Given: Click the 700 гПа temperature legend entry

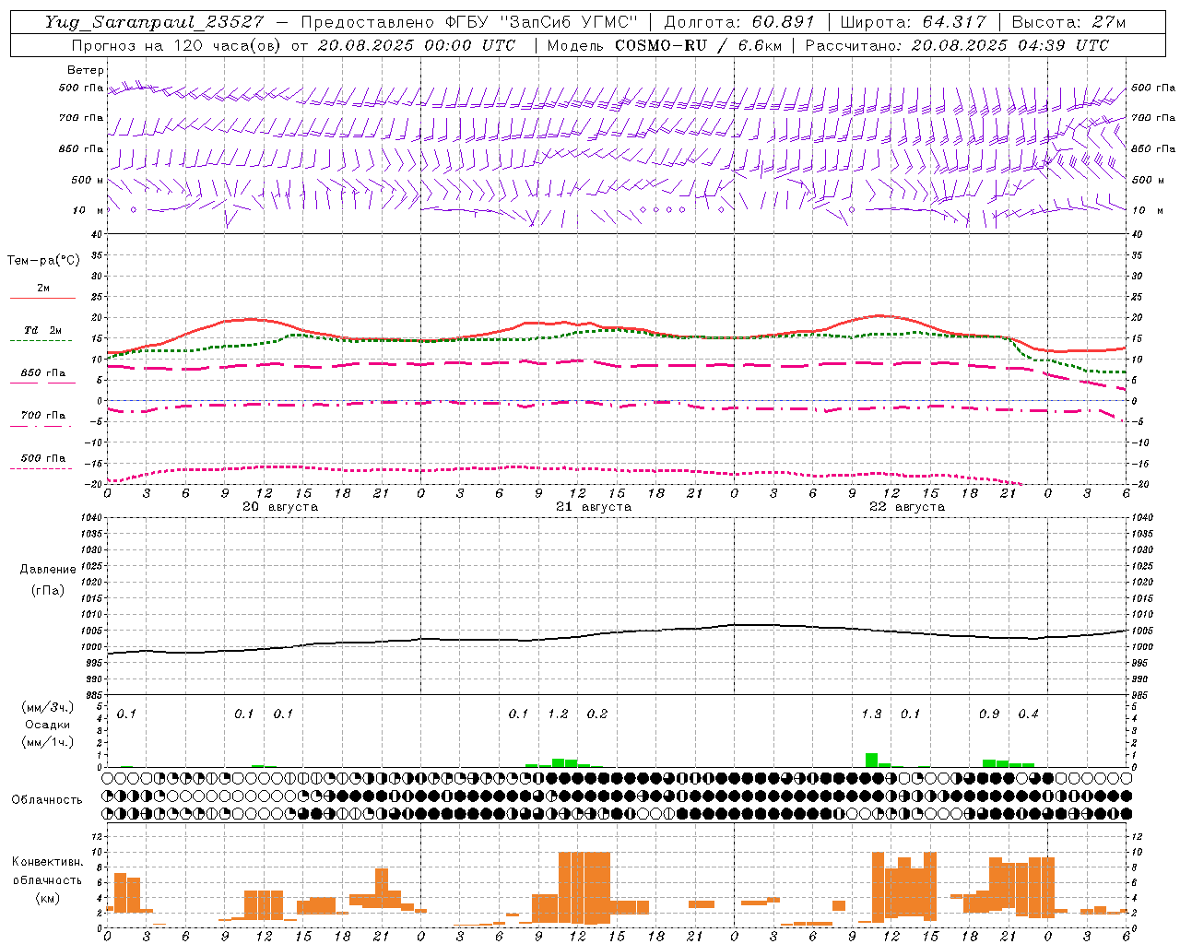Looking at the screenshot, I should (x=42, y=416).
